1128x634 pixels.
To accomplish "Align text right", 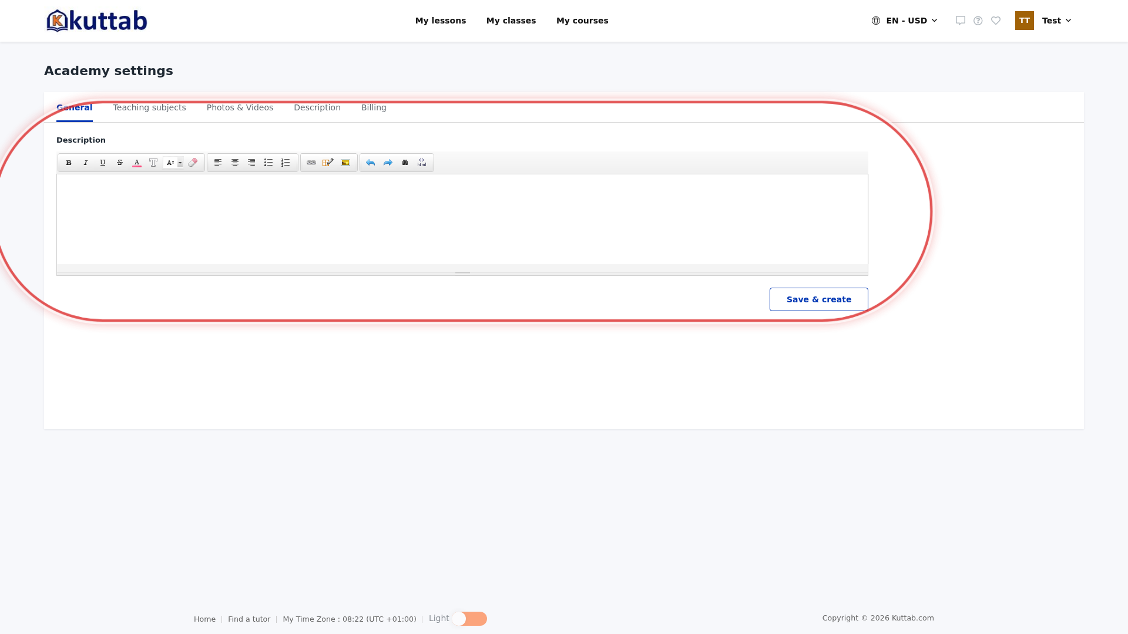I will (251, 163).
